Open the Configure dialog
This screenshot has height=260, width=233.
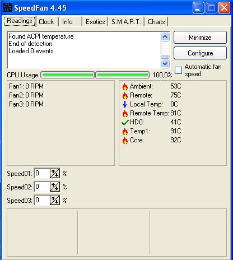pos(200,53)
